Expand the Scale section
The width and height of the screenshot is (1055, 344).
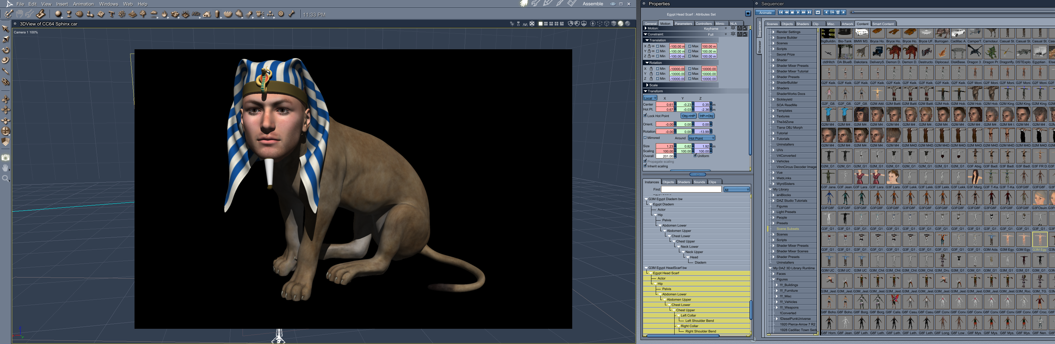click(647, 85)
